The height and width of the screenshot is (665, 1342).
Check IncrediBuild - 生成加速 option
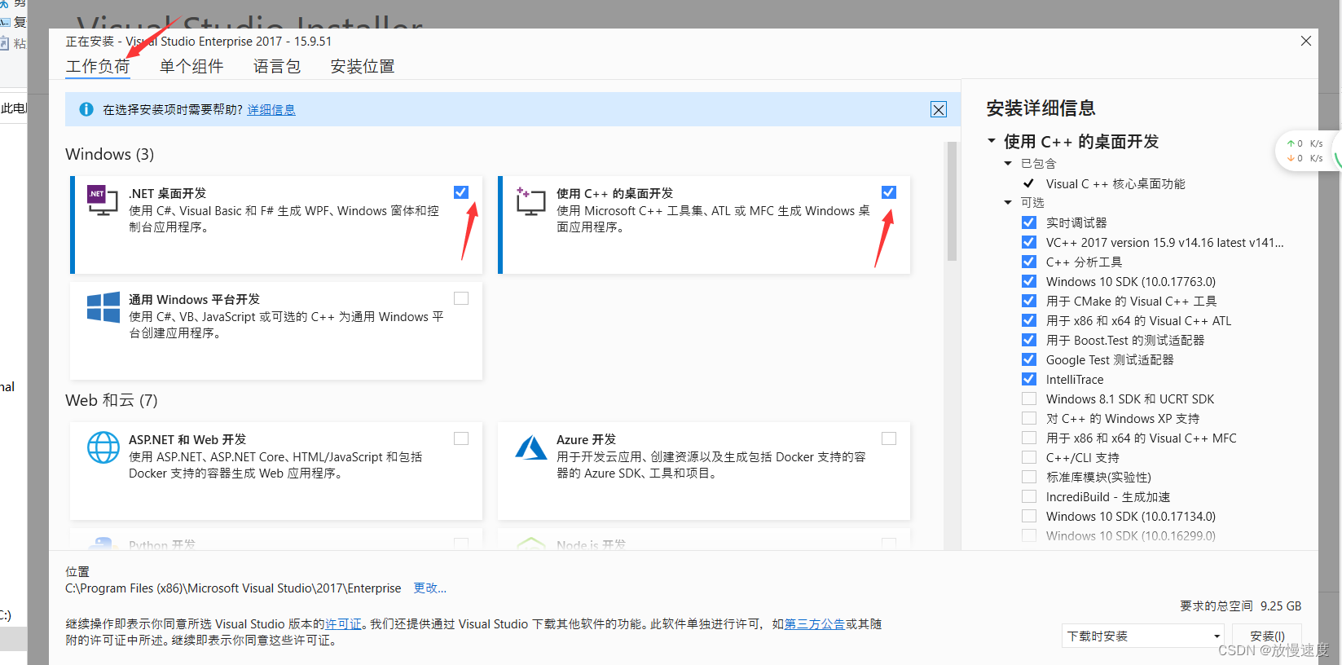tap(1029, 496)
